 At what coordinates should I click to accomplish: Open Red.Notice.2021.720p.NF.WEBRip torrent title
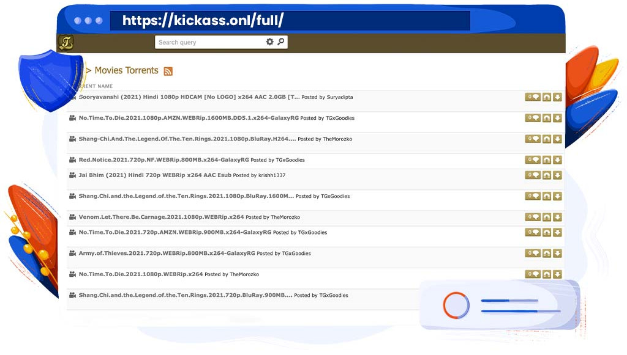164,160
